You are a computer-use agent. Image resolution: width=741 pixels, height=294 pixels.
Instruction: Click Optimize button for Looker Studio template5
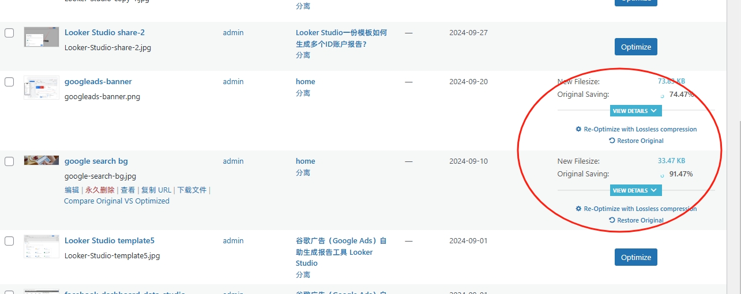pyautogui.click(x=636, y=258)
